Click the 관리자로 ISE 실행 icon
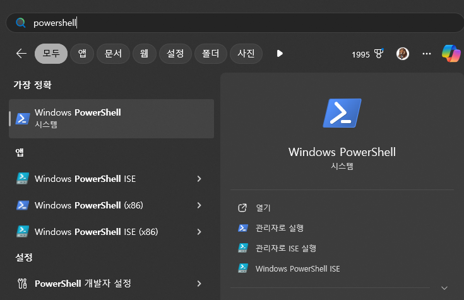 tap(243, 248)
